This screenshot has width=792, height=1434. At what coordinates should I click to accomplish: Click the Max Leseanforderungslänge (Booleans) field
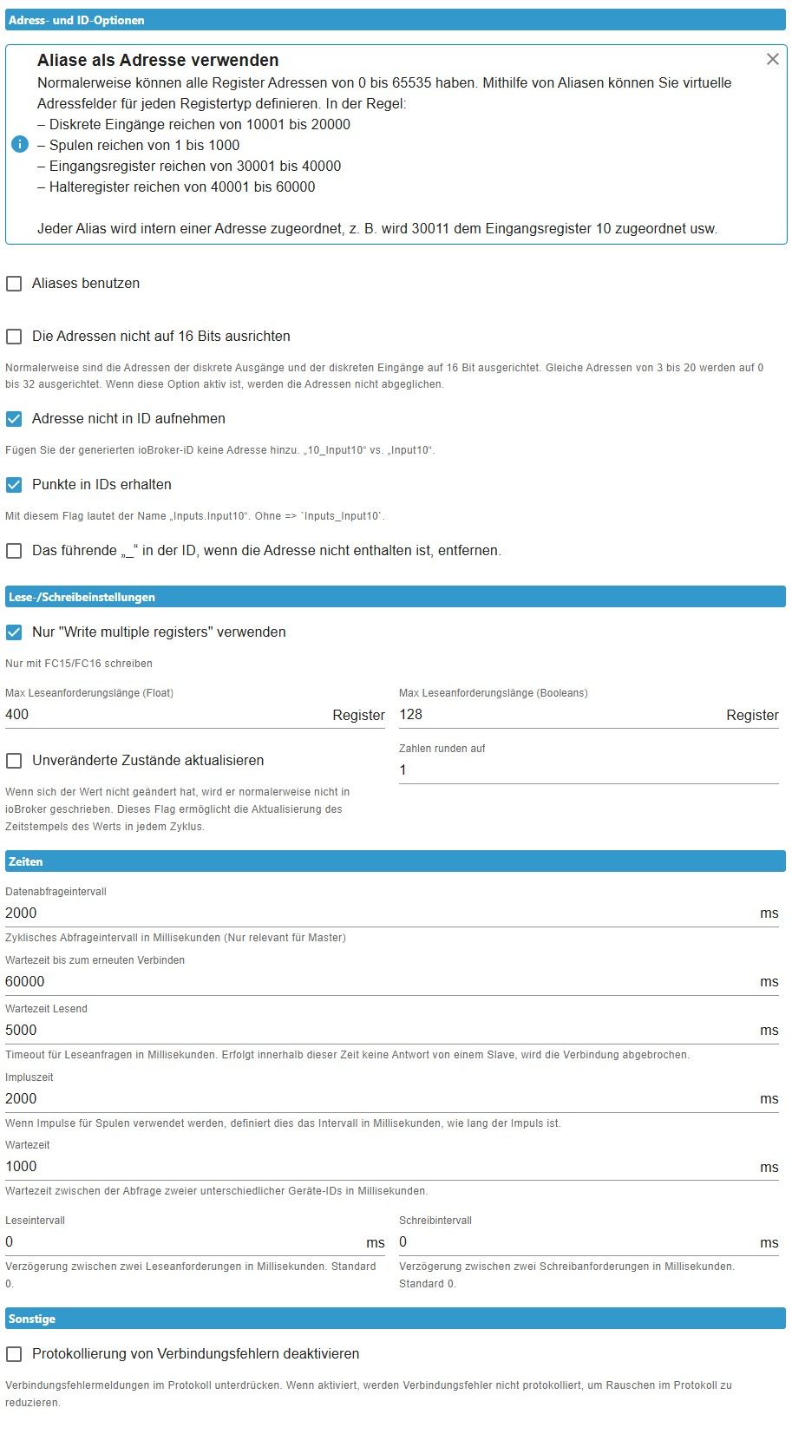pyautogui.click(x=559, y=715)
